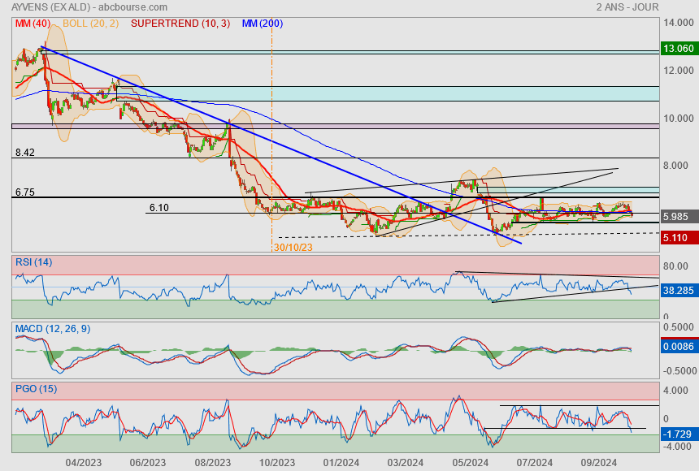This screenshot has height=471, width=699.
Task: Click the 12.000 price axis label
Action: (x=678, y=71)
